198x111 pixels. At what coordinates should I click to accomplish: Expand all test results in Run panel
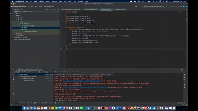coord(28,72)
